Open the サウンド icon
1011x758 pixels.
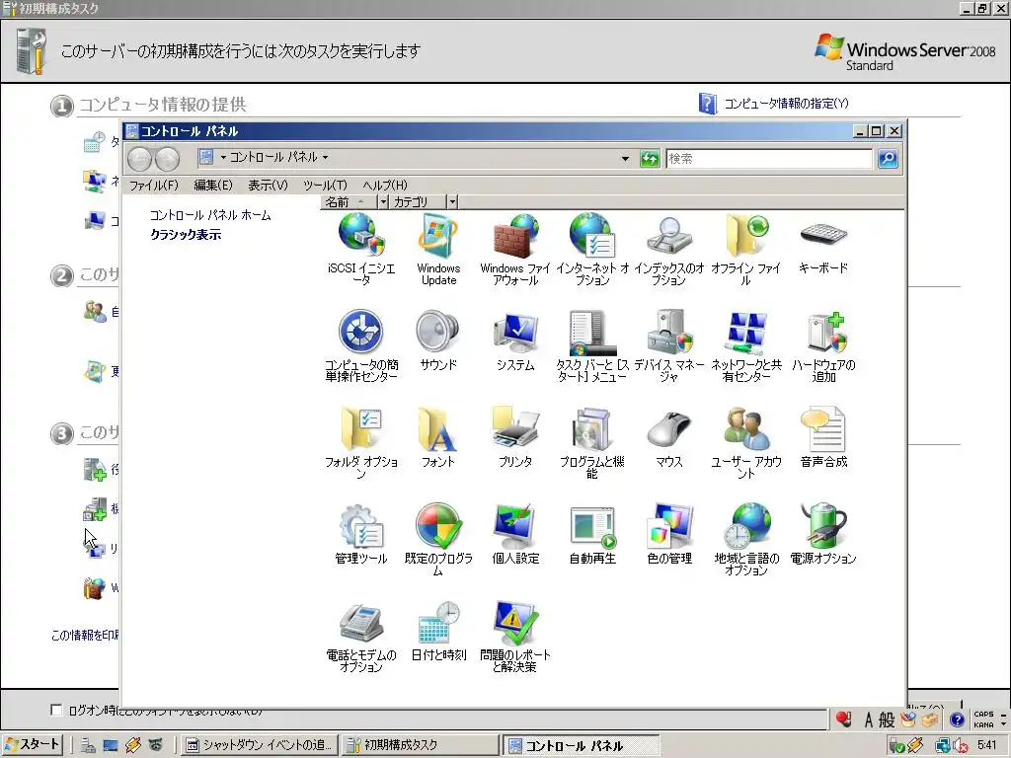point(438,341)
